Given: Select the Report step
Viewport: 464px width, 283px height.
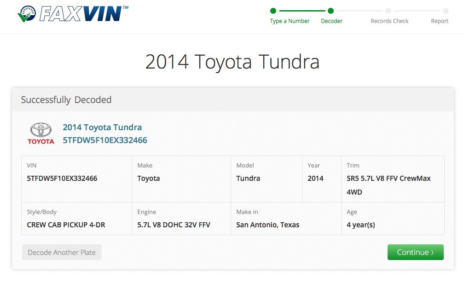Looking at the screenshot, I should coord(440,21).
